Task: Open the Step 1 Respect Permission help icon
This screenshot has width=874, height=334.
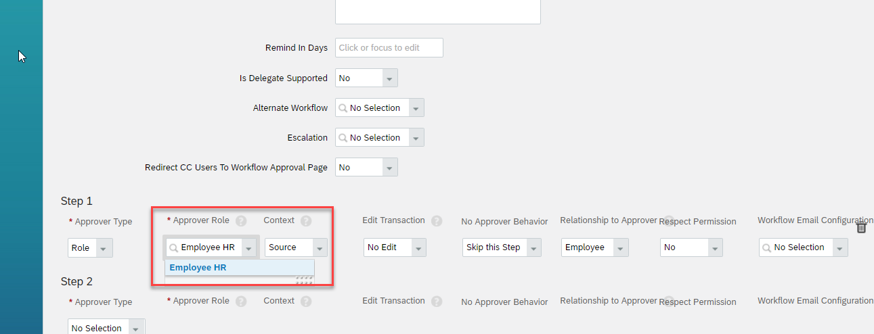Action: coord(668,220)
